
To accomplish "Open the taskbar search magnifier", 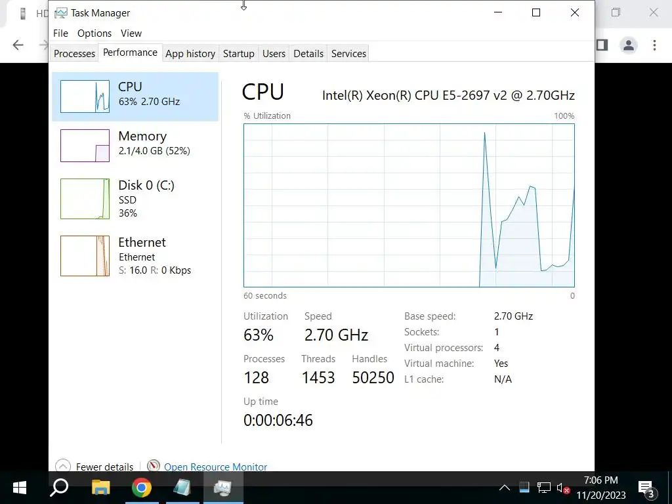I will pyautogui.click(x=59, y=488).
